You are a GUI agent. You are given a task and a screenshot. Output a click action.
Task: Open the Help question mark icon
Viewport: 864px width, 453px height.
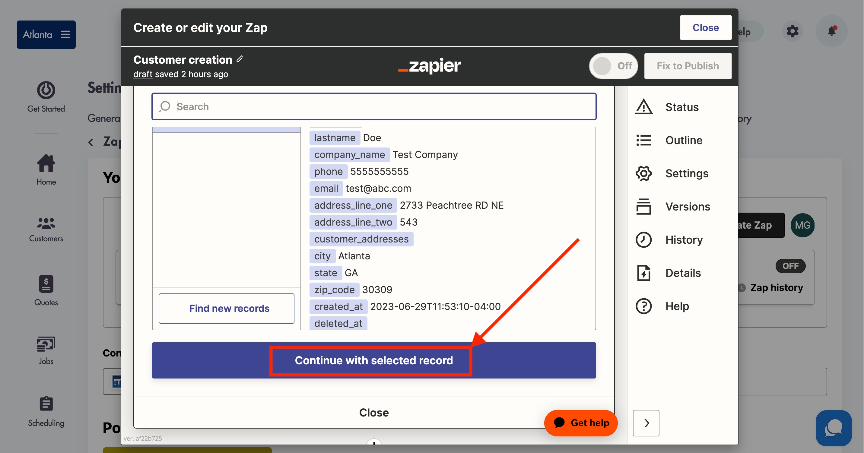[x=643, y=306]
